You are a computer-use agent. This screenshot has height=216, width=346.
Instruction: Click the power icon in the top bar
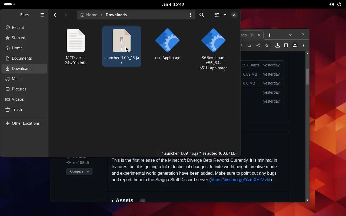[x=339, y=4]
